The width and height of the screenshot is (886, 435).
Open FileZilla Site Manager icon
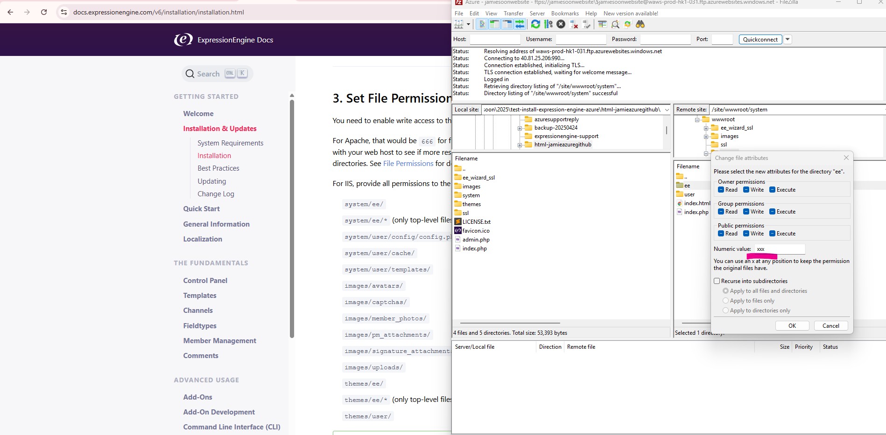(459, 24)
